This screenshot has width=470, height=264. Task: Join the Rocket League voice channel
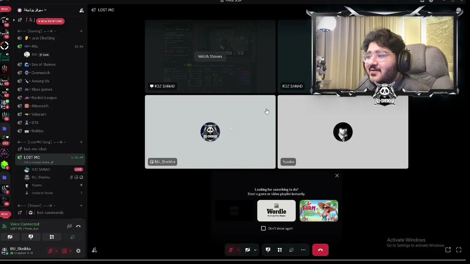point(50,98)
